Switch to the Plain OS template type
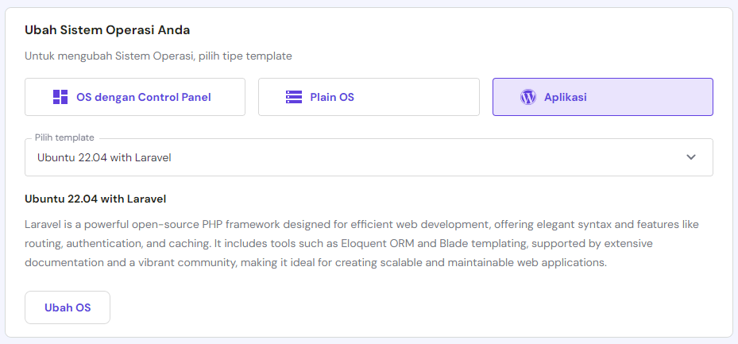This screenshot has width=738, height=344. pyautogui.click(x=369, y=97)
